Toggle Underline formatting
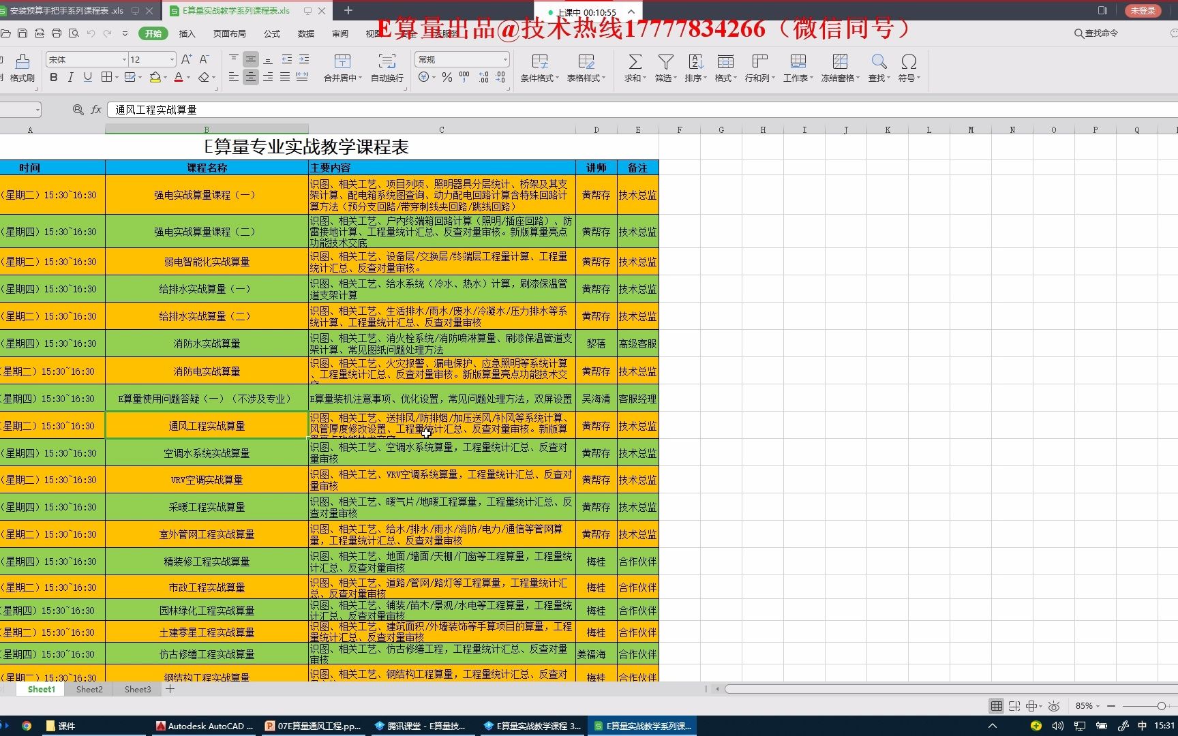1178x736 pixels. (87, 78)
